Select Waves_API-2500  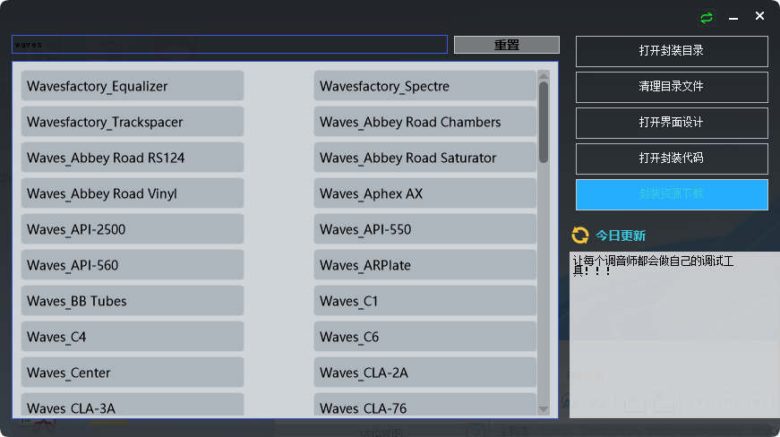133,229
